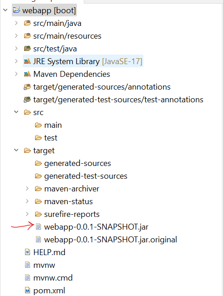The width and height of the screenshot is (223, 296).
Task: Select the main folder under src
Action: point(53,125)
